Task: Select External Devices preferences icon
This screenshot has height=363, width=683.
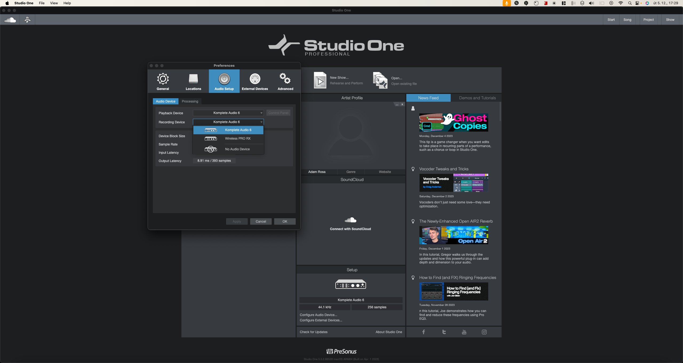Action: click(x=255, y=79)
